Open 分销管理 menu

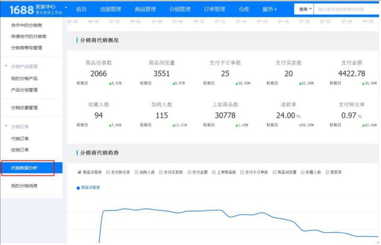180,9
